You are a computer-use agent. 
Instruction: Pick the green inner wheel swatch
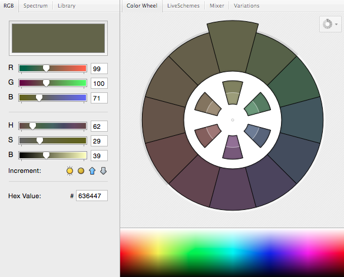[x=257, y=105]
